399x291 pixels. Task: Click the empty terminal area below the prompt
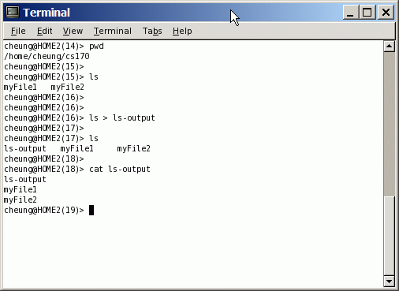click(x=193, y=251)
